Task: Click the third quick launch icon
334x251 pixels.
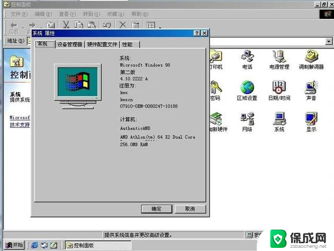Action: point(54,245)
